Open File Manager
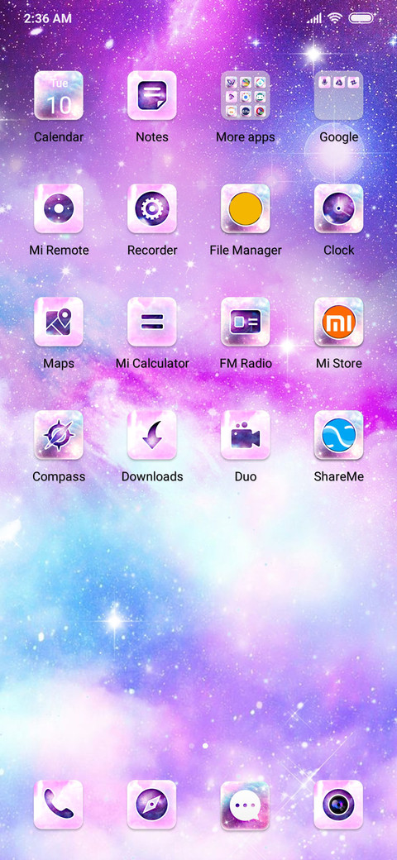 pos(245,208)
